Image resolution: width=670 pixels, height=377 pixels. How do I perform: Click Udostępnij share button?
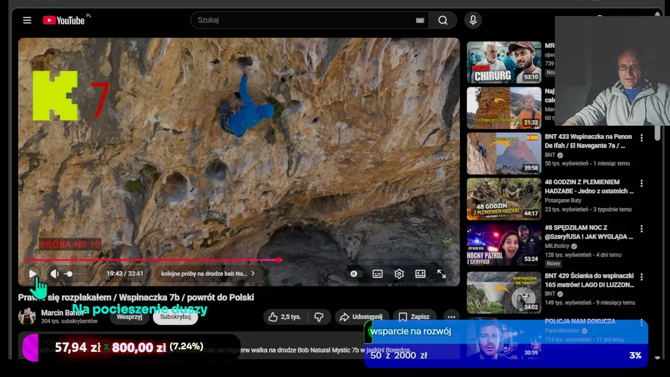(x=361, y=317)
